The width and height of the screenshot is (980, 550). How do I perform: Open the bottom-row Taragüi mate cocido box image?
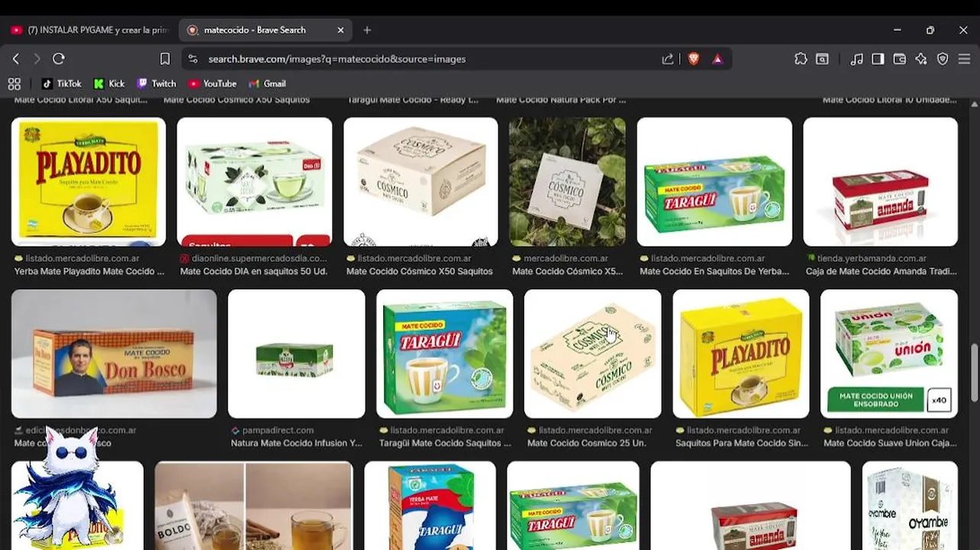572,506
